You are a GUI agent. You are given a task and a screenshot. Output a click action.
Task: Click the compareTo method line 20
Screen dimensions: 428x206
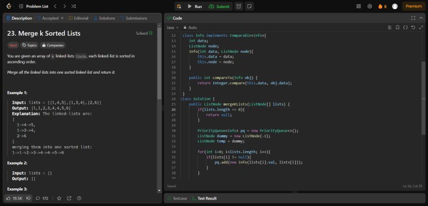tap(223, 78)
